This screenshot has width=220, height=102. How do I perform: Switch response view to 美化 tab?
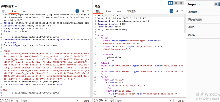[98, 11]
